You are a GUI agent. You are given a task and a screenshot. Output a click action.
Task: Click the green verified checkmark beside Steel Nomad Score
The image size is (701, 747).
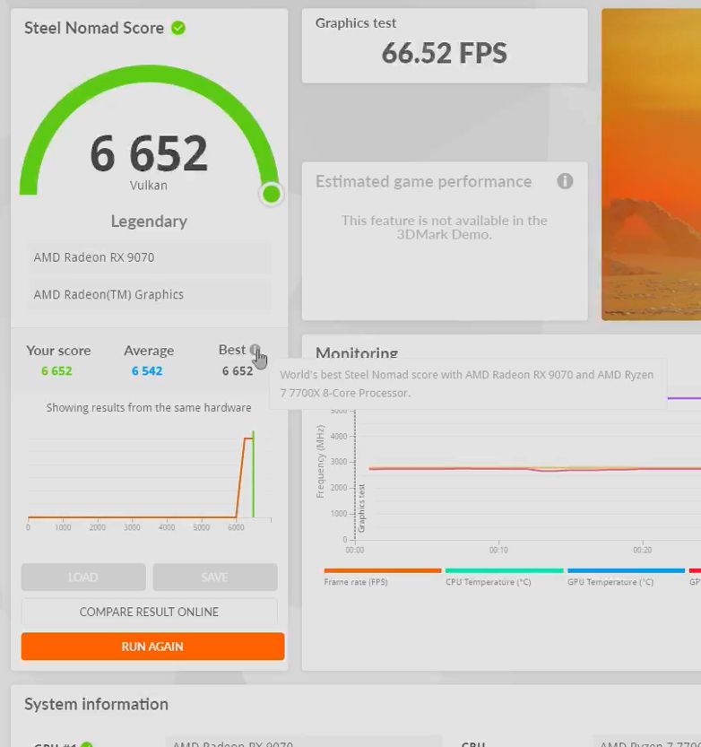(x=178, y=28)
